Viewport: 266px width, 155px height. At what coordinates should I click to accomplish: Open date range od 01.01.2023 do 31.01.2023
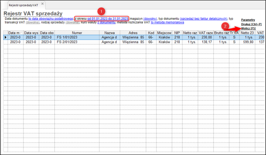pyautogui.click(x=108, y=19)
